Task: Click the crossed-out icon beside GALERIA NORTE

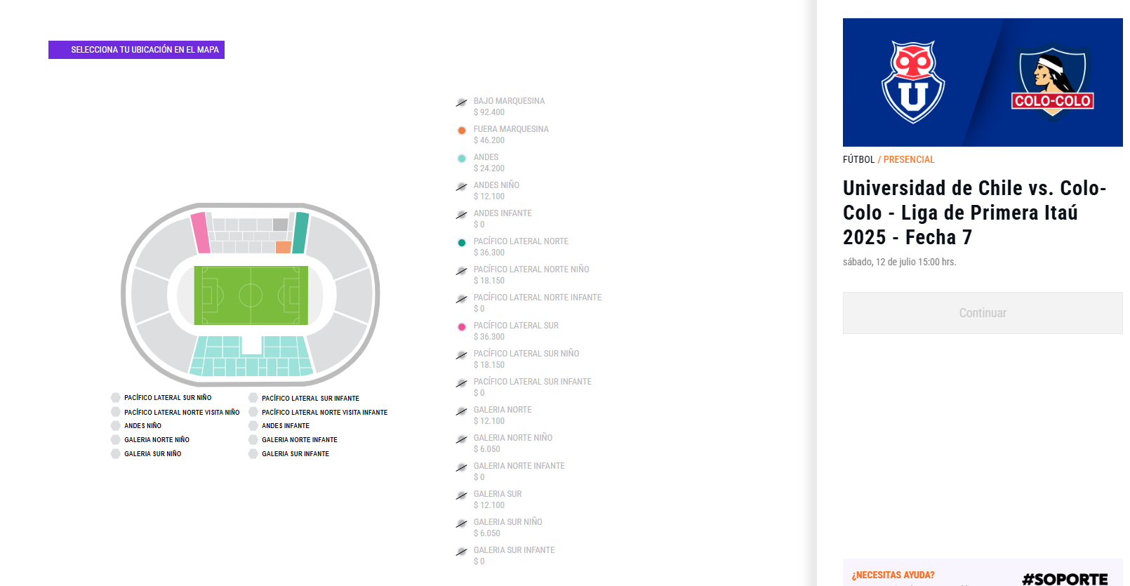Action: click(x=462, y=411)
